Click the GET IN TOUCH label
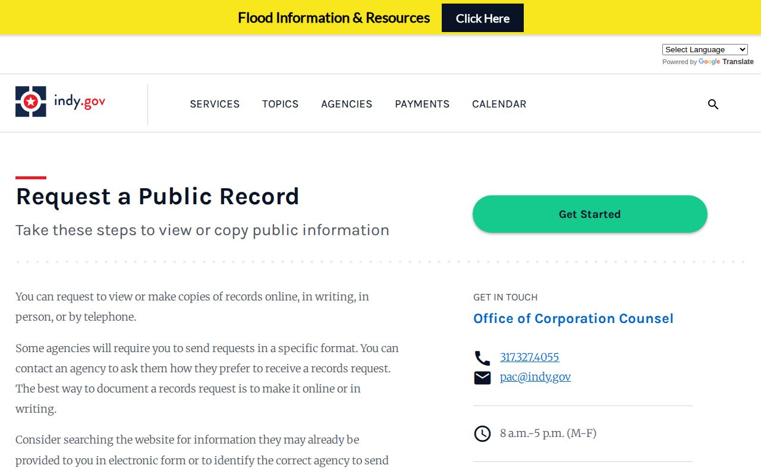This screenshot has width=761, height=475. point(505,297)
